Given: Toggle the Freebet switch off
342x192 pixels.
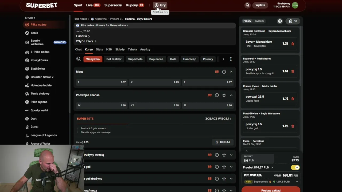Looking at the screenshot, I should coord(295,167).
